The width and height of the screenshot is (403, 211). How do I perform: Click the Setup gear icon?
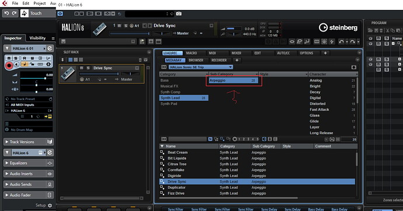tap(50, 205)
